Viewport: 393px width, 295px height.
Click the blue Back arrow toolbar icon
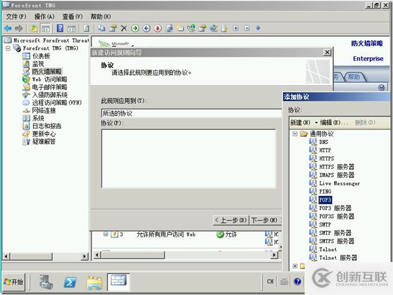(8, 28)
